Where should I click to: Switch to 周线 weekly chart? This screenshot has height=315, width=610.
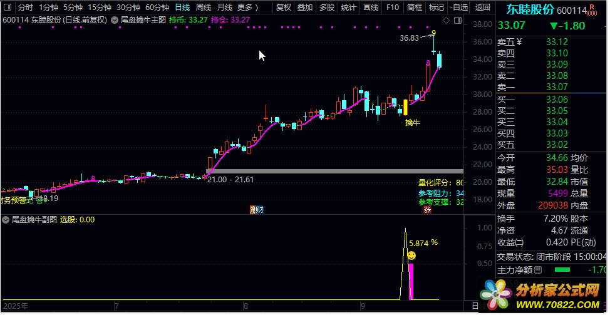coord(204,7)
